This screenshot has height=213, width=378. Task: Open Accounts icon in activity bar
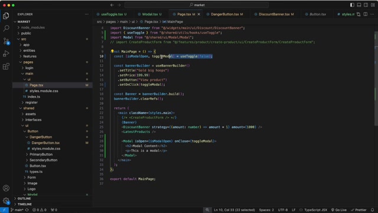point(6,188)
